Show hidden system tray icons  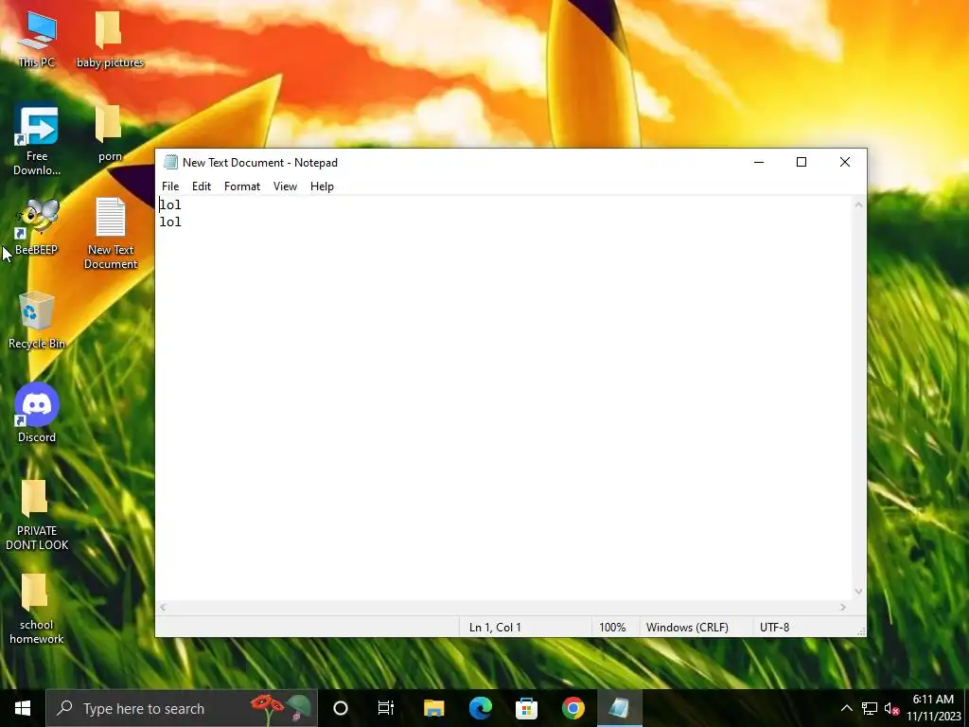[847, 708]
